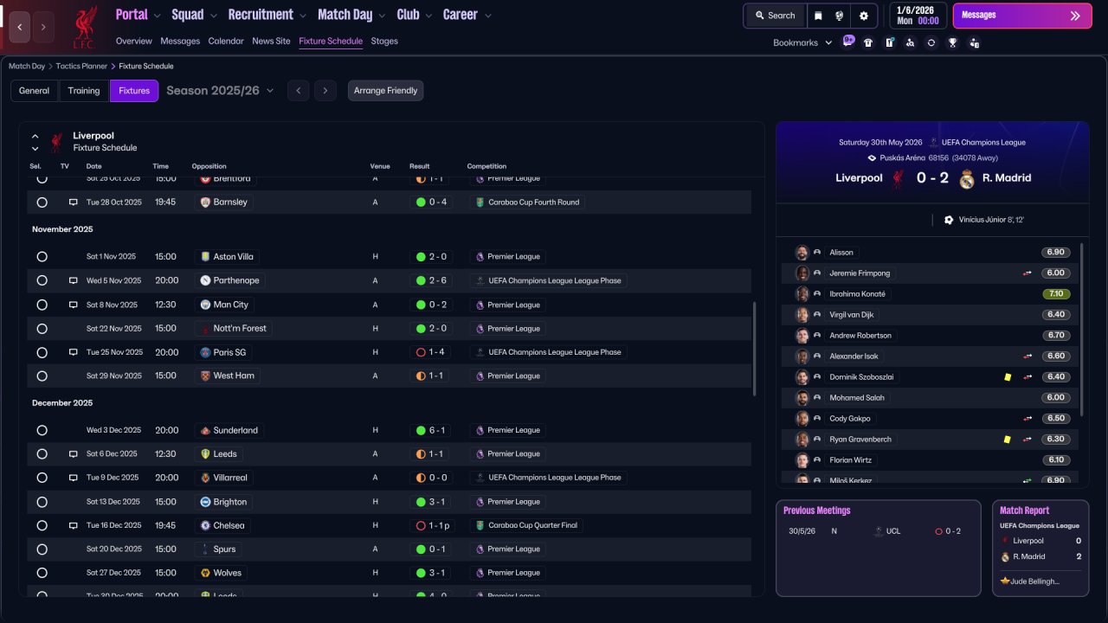
Task: Click the fixture list vertical scrollbar
Action: click(755, 349)
